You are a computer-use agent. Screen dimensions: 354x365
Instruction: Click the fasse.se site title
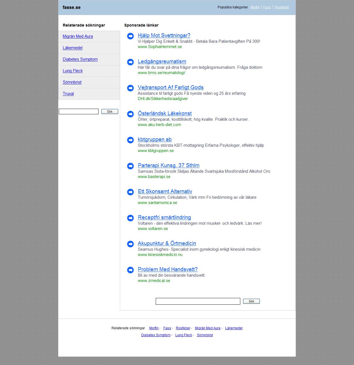[x=72, y=8]
